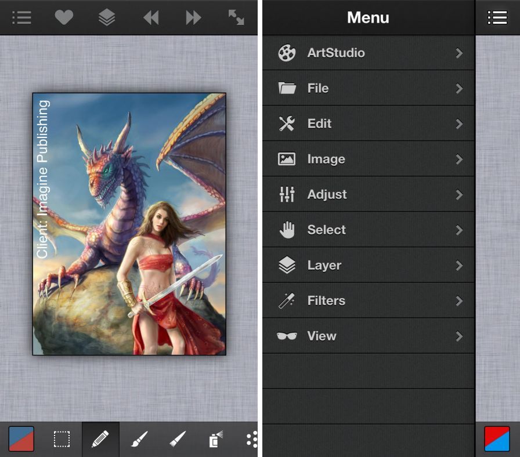Tap the undo double-left arrow icon

pos(150,18)
